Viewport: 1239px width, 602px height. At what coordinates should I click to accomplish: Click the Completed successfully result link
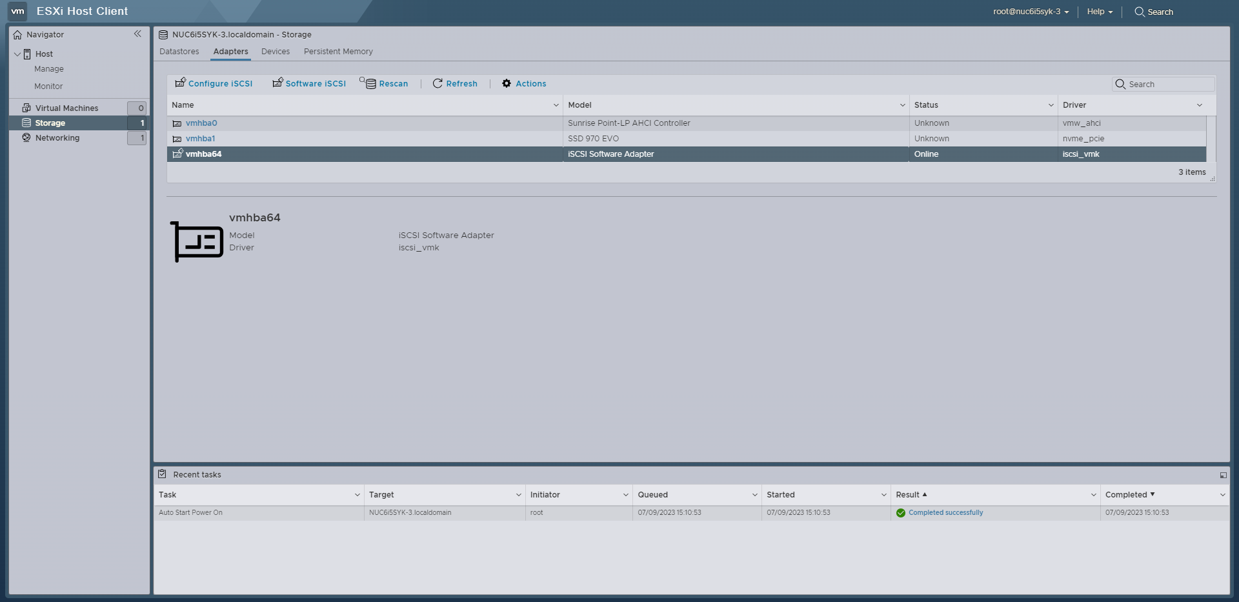pos(945,513)
